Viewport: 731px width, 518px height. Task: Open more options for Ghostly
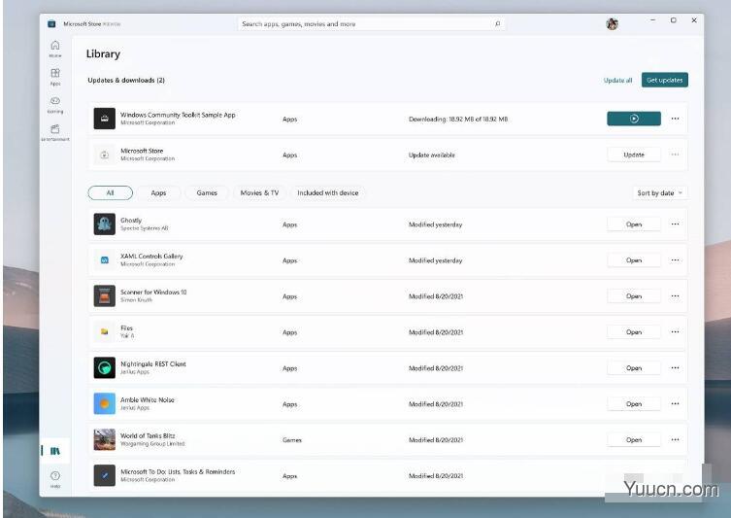675,224
